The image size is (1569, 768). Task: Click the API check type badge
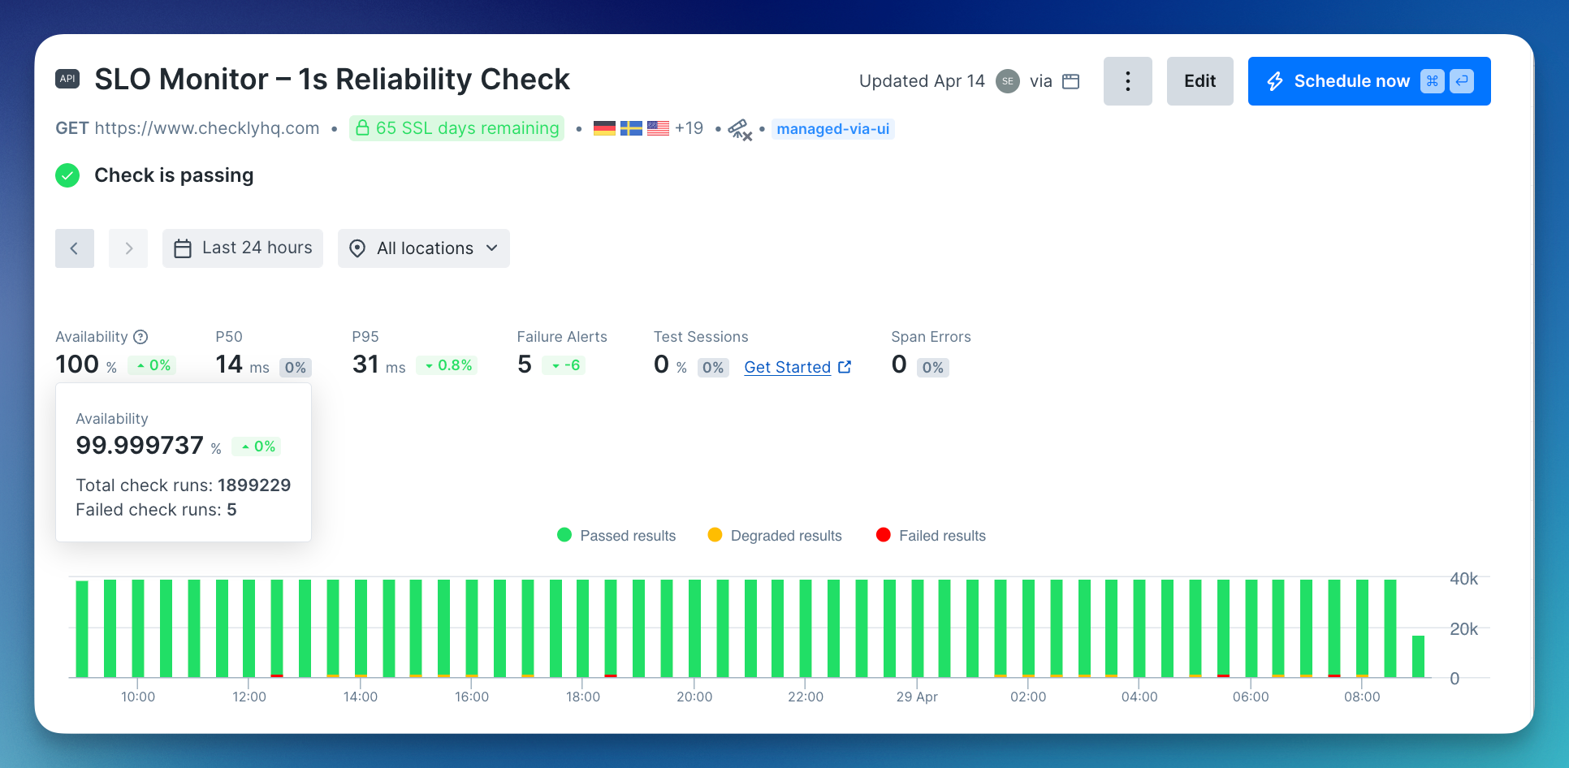67,79
